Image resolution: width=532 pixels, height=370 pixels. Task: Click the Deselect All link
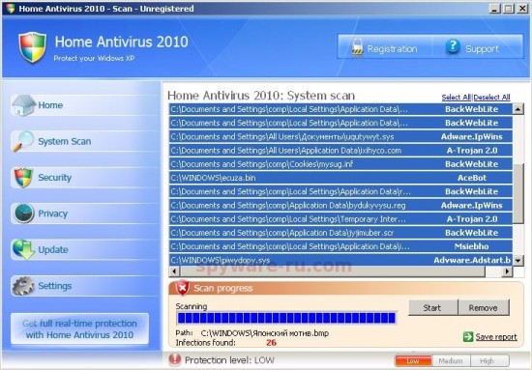point(491,98)
